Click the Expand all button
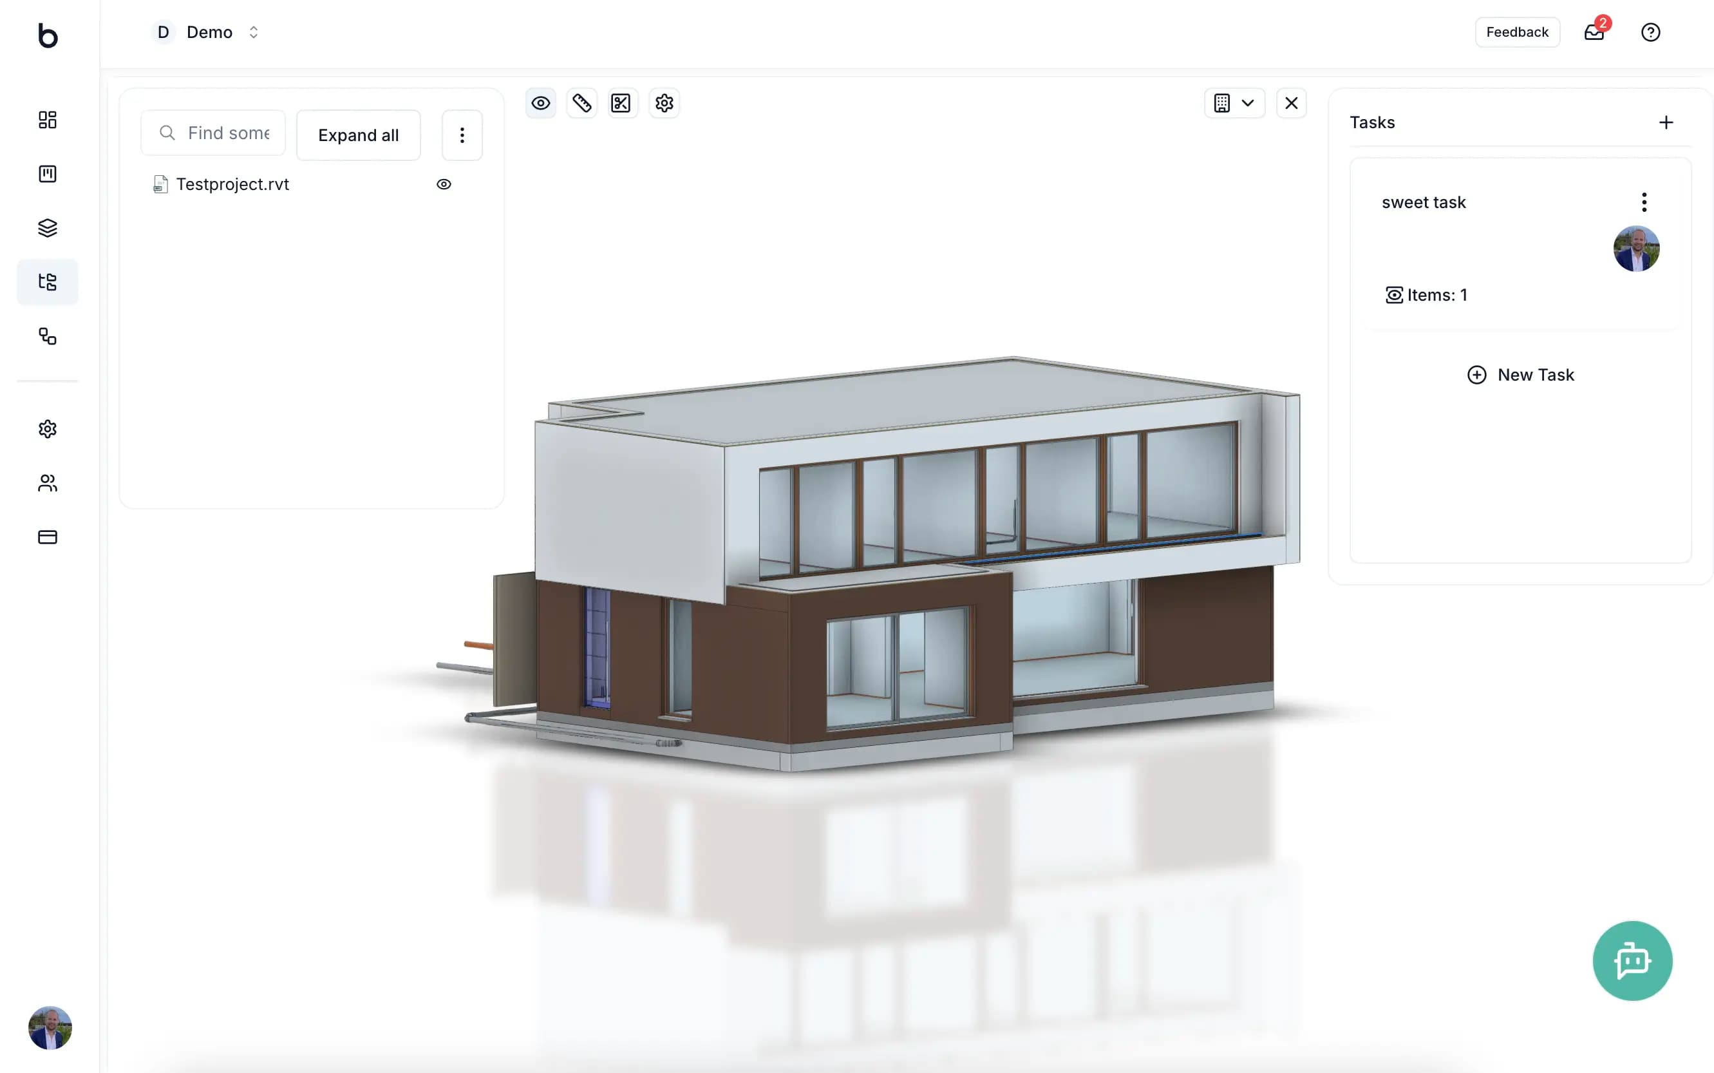The height and width of the screenshot is (1073, 1714). pos(358,135)
